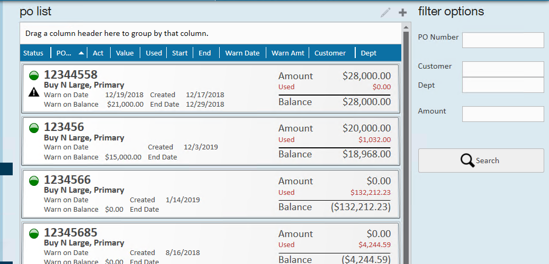Click the $15,000.00 Warn on Balance value
Viewport: 549px width, 264px height.
pos(123,157)
